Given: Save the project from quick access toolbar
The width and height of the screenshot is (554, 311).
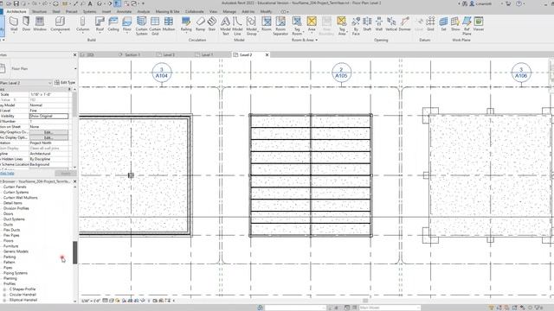Looking at the screenshot, I should (x=16, y=3).
